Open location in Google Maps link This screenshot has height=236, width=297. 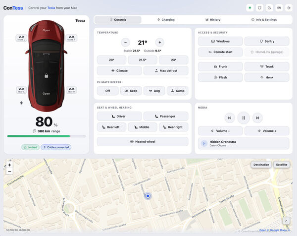(x=274, y=230)
